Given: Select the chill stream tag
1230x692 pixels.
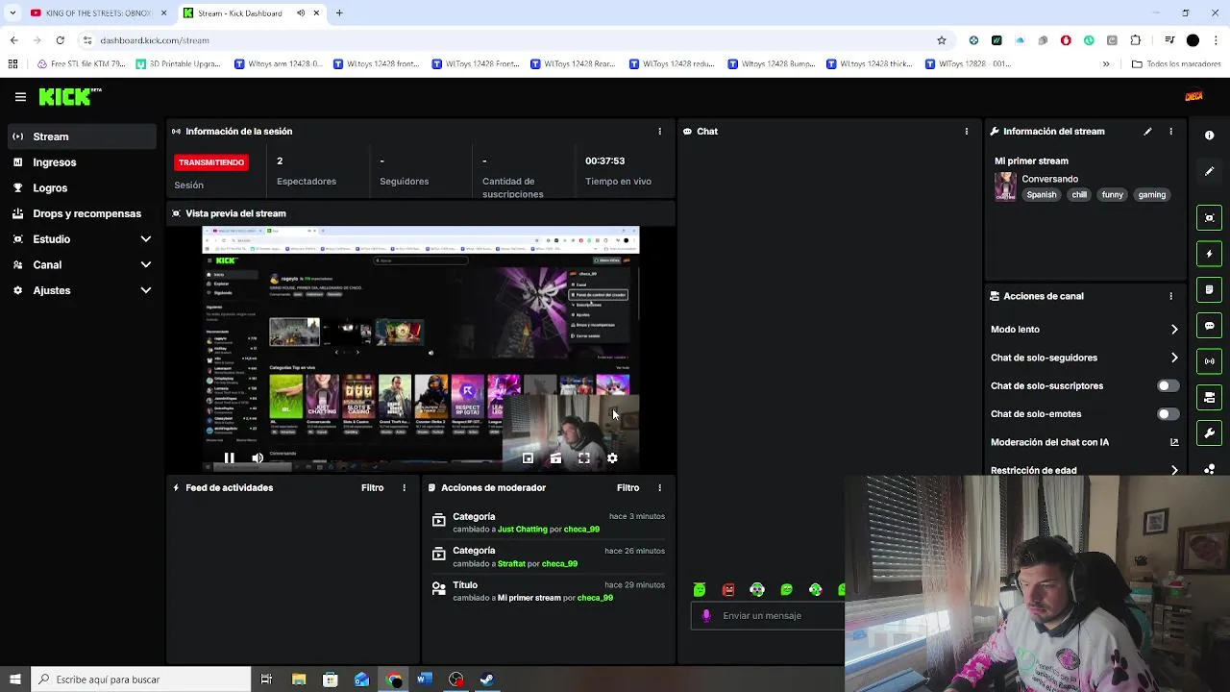Looking at the screenshot, I should tap(1079, 195).
